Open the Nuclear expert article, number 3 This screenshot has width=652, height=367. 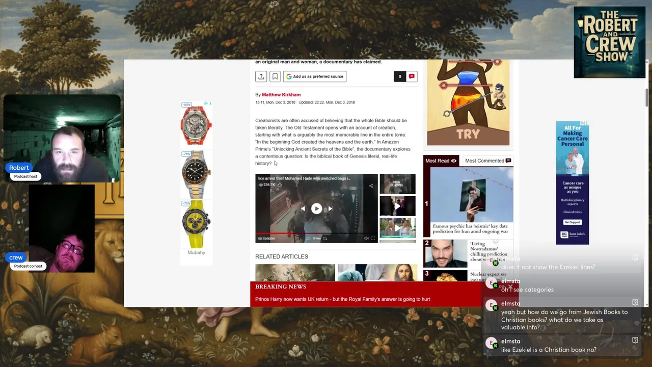point(487,276)
